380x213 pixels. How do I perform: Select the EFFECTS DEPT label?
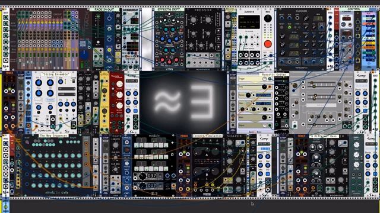(169, 9)
